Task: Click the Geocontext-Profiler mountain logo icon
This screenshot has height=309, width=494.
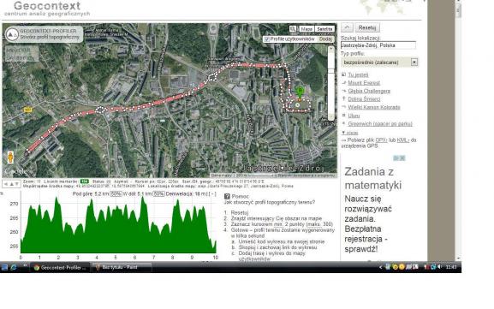Action: pyautogui.click(x=12, y=34)
